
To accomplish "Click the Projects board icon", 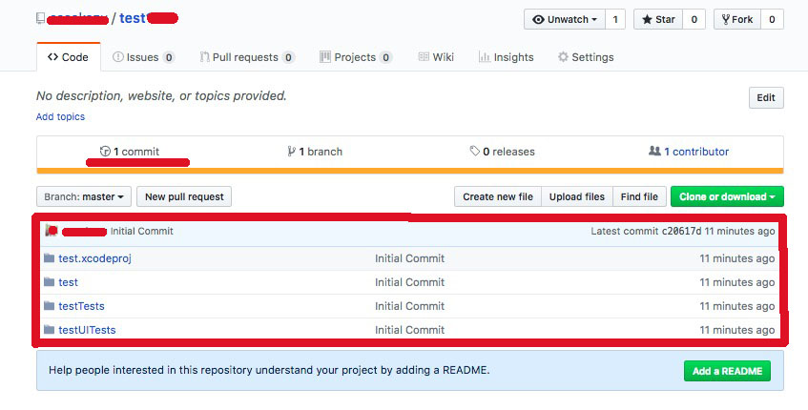I will coord(324,56).
